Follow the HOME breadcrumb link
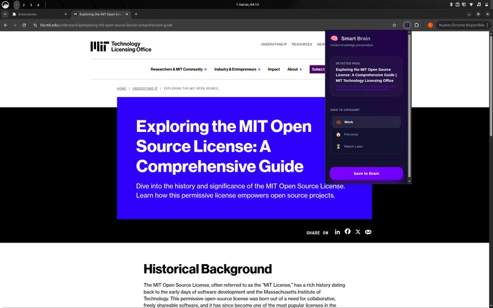 click(121, 89)
